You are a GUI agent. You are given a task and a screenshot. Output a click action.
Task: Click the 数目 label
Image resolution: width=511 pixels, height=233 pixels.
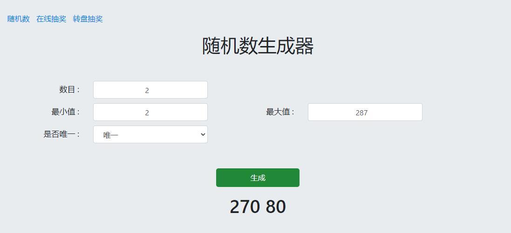click(69, 89)
